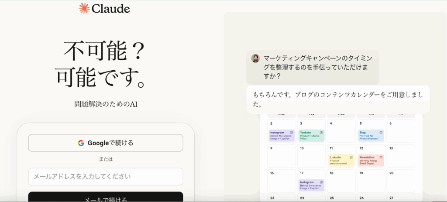The image size is (447, 202).
Task: Click the play icon on the Youtube card
Action: (x=321, y=133)
